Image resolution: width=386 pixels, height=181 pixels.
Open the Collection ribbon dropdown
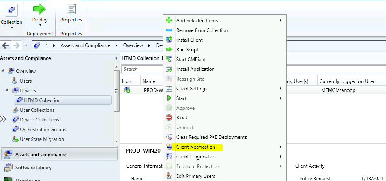point(11,27)
